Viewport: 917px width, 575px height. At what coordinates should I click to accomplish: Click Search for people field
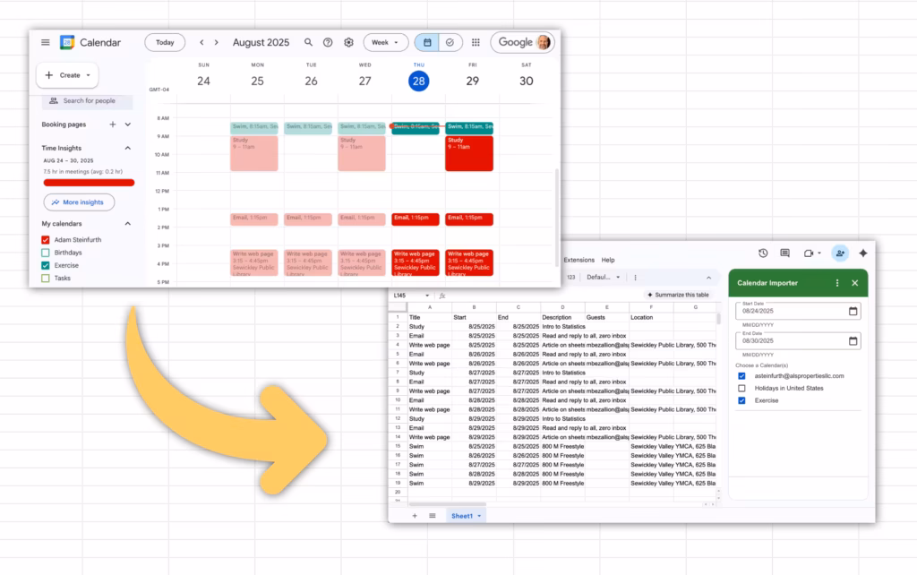87,101
